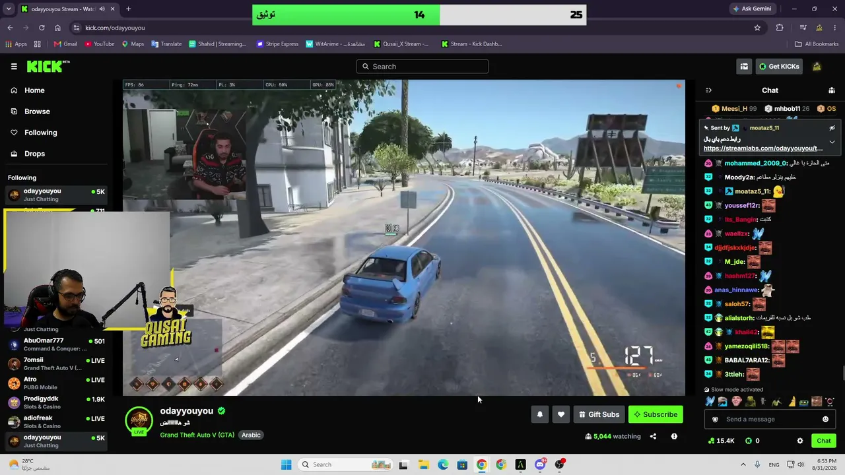The height and width of the screenshot is (475, 845).
Task: Click the Windows taskbar Search box
Action: (345, 464)
